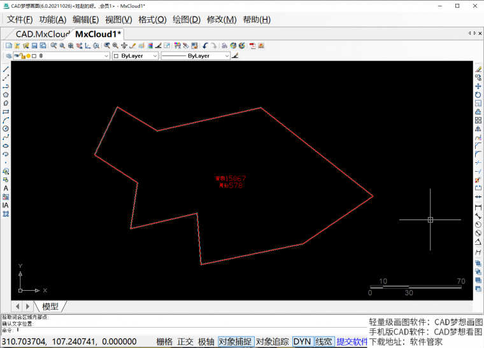Viewport: 484px width, 348px height.
Task: Select the Rectangle drawing tool
Action: [x=6, y=112]
